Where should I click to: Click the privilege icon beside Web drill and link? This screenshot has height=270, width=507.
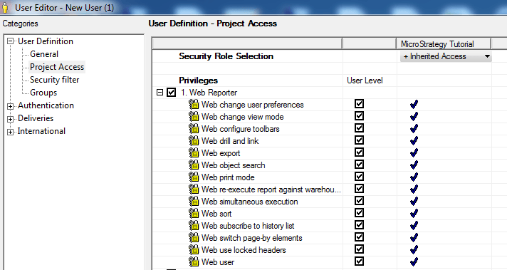click(x=194, y=140)
